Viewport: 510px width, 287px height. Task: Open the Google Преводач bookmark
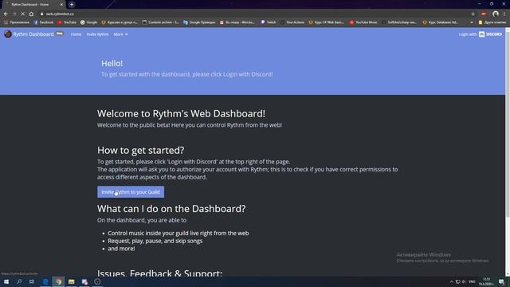point(199,22)
